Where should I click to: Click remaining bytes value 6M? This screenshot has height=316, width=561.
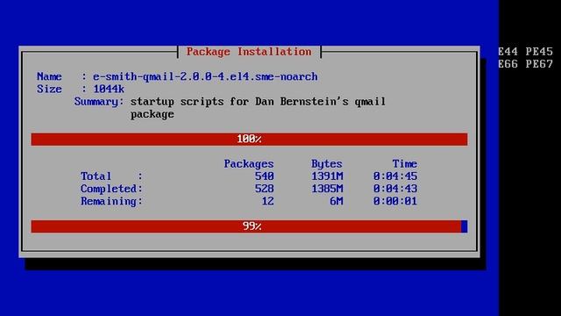(x=337, y=201)
